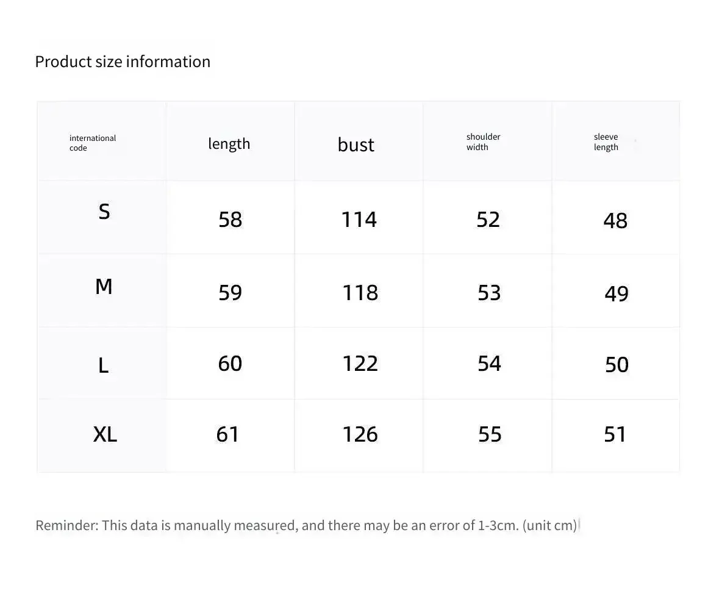The image size is (719, 610).
Task: Click the size XL row label
Action: 105,434
